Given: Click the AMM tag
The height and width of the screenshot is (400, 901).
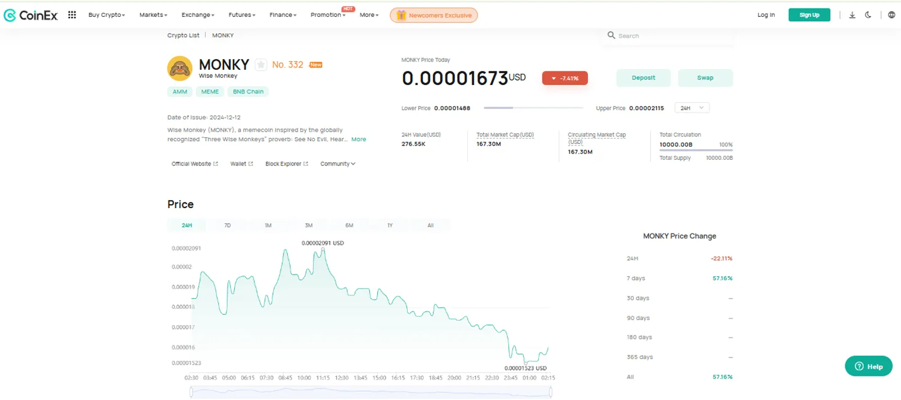Looking at the screenshot, I should [180, 92].
